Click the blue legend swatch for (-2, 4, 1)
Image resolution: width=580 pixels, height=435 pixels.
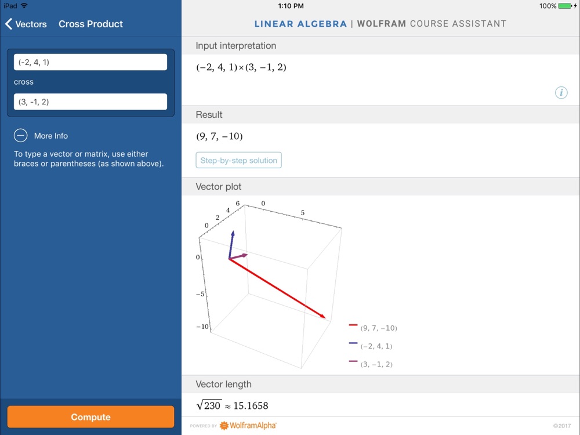tap(353, 343)
